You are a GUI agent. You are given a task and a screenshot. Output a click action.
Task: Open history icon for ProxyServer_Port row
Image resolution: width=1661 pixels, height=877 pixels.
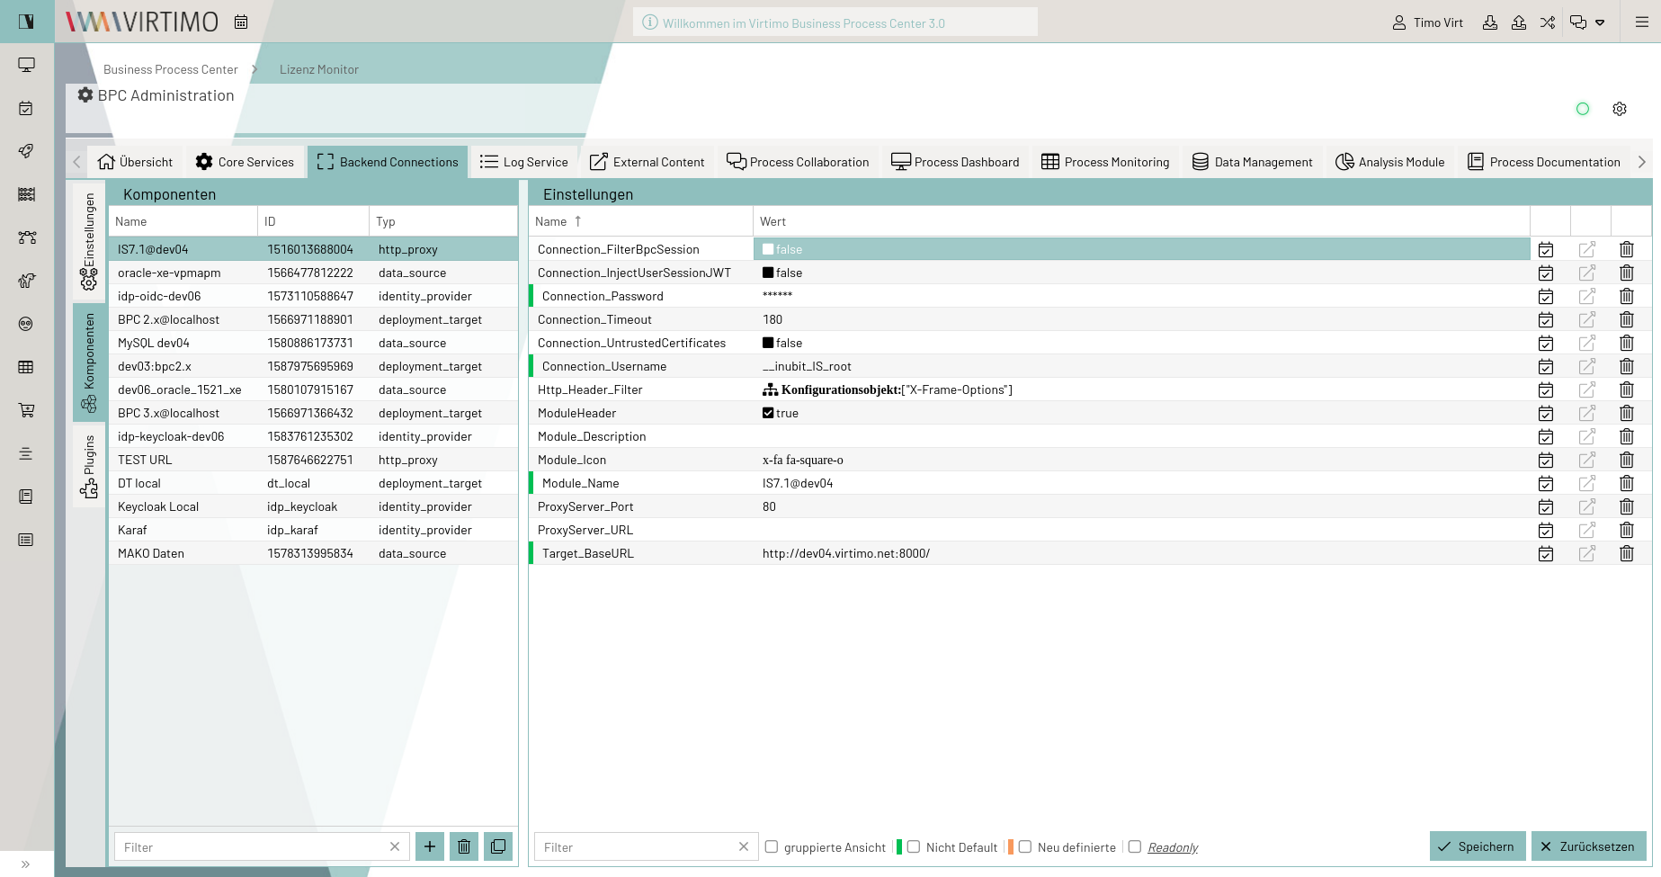pos(1546,506)
